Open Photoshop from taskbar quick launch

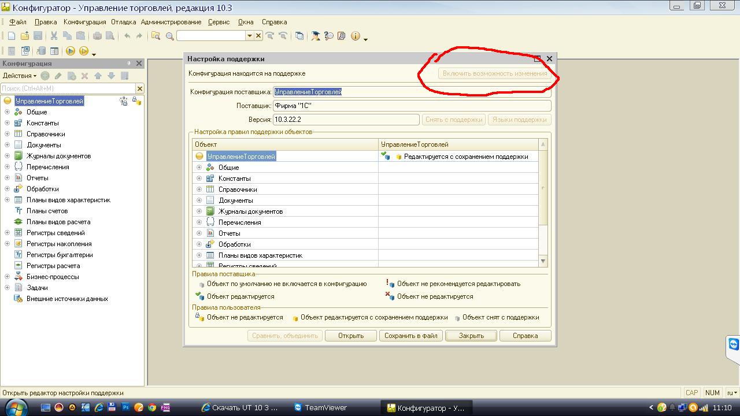point(125,407)
